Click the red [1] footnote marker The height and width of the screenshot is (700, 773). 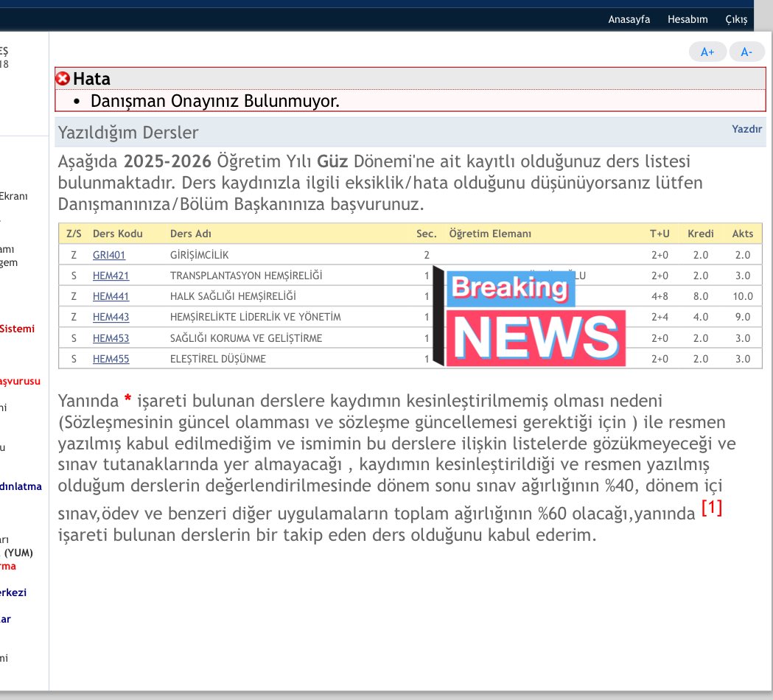711,507
